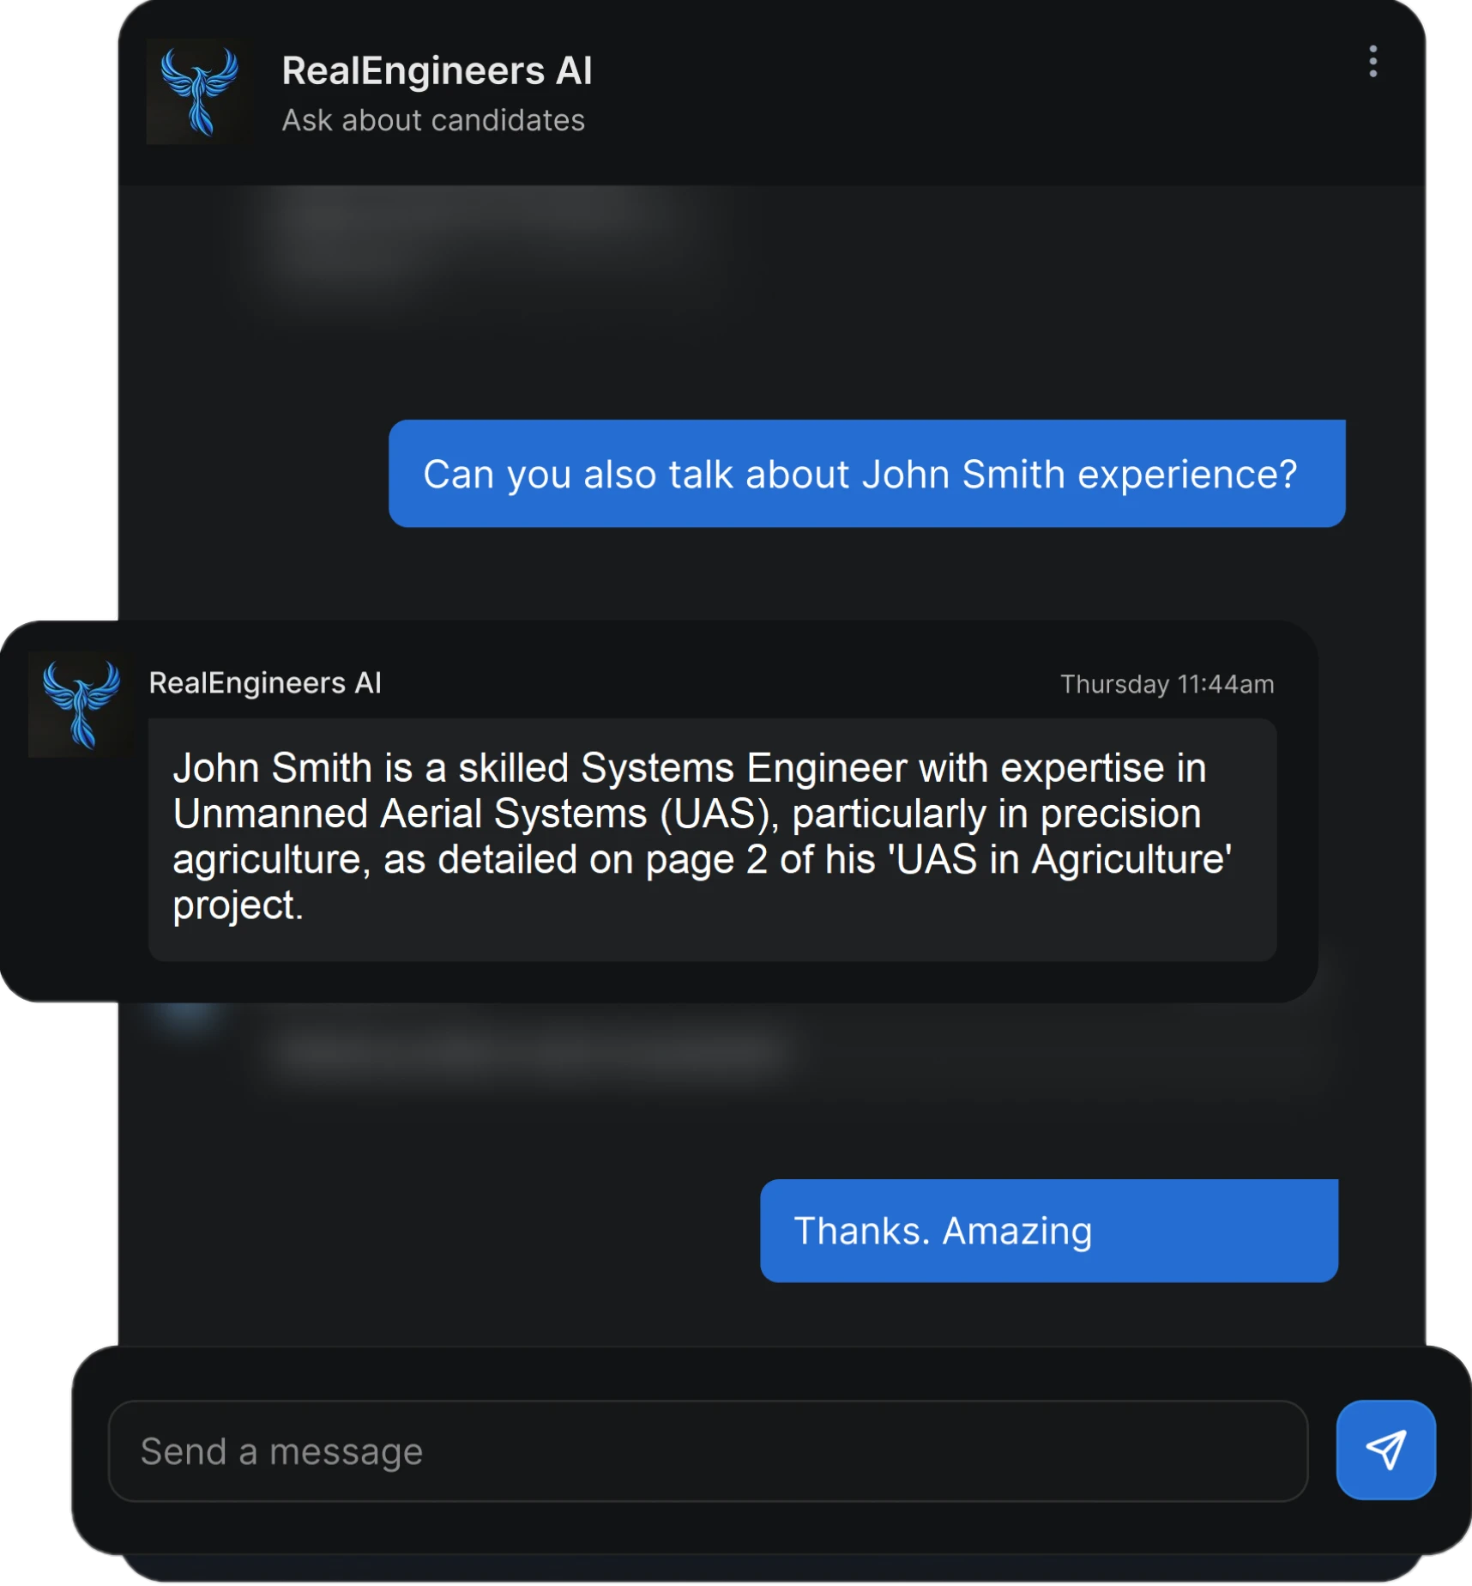Click the 'Thursday 11:44am' timestamp
Viewport: 1472px width, 1586px height.
pyautogui.click(x=1167, y=684)
